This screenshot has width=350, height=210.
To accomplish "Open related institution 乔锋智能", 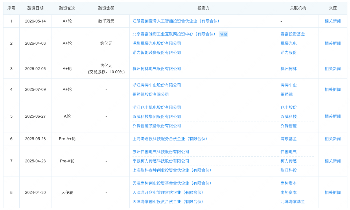I will tap(289, 126).
